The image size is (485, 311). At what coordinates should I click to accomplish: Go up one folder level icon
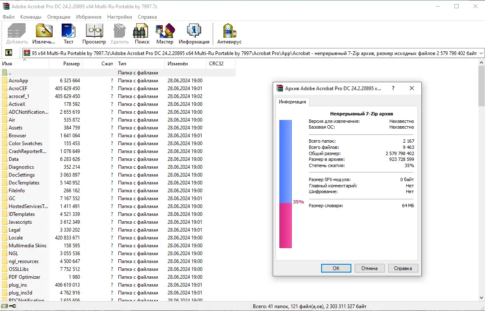pos(9,53)
